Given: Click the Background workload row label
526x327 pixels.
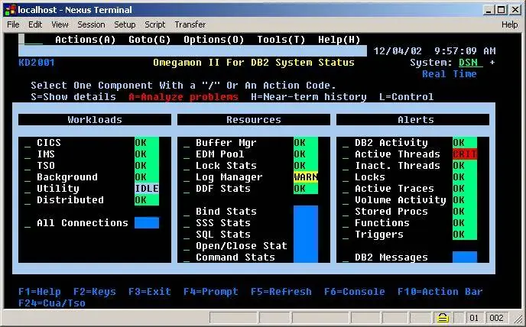Looking at the screenshot, I should [67, 177].
